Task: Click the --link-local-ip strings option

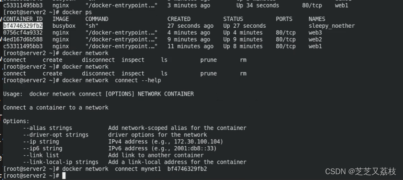Action: pyautogui.click(x=61, y=162)
